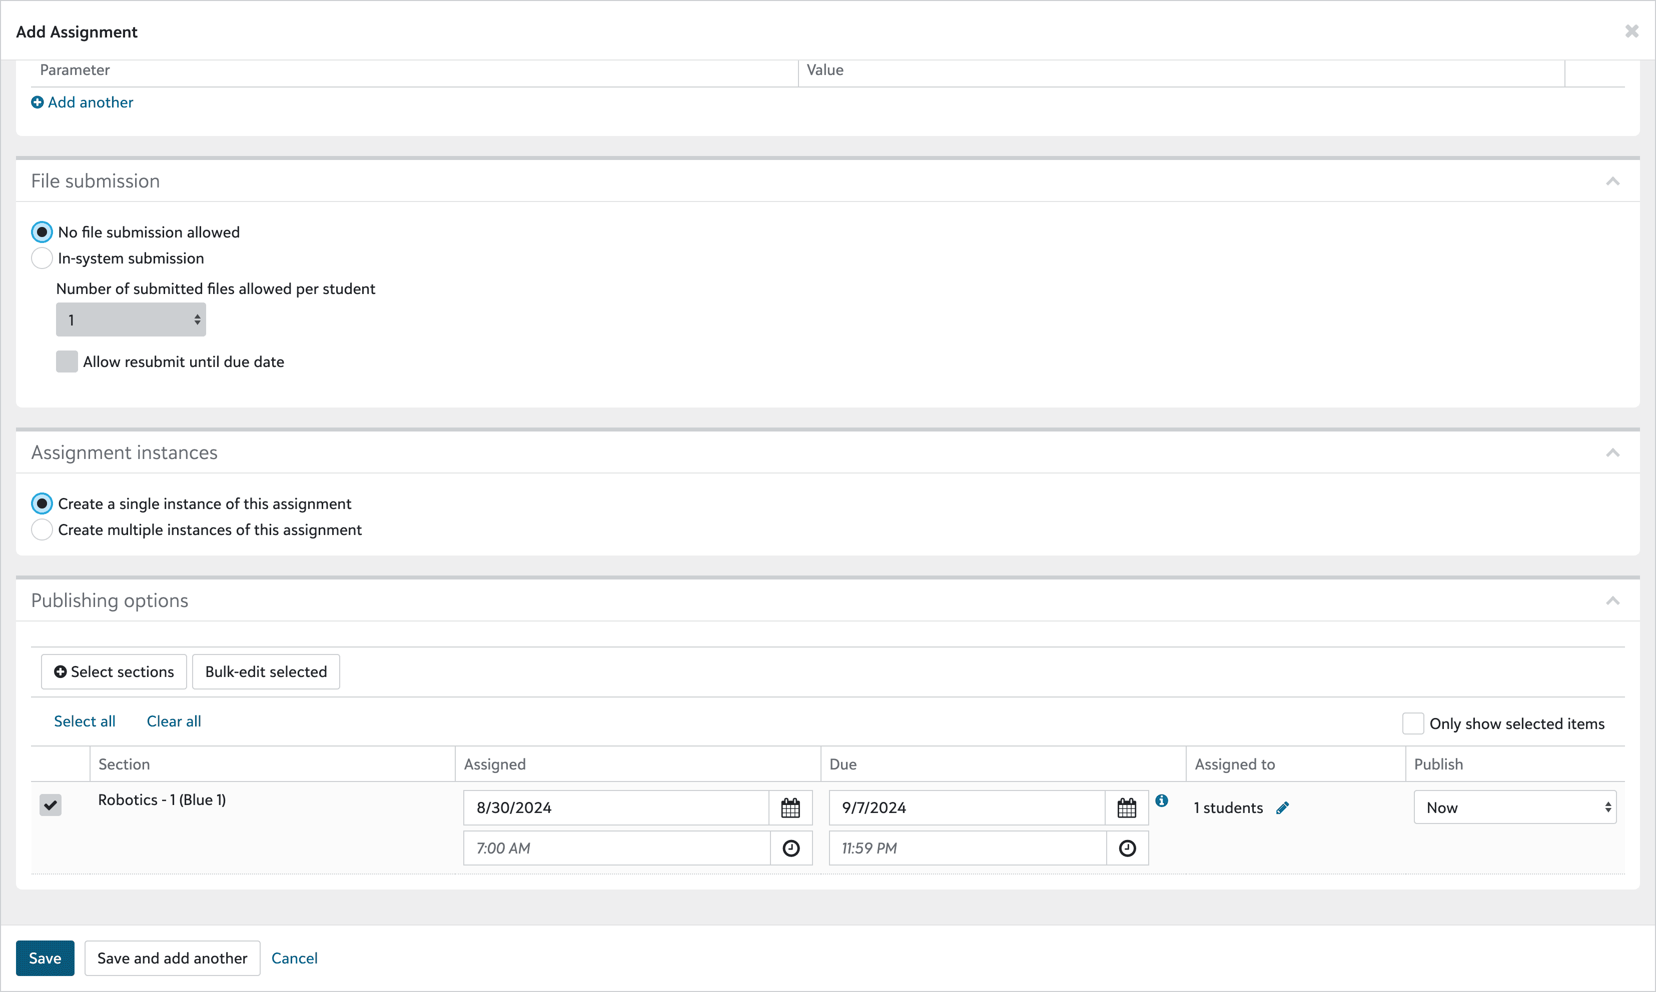
Task: Focus the 7:00 AM assigned time field
Action: tap(617, 848)
